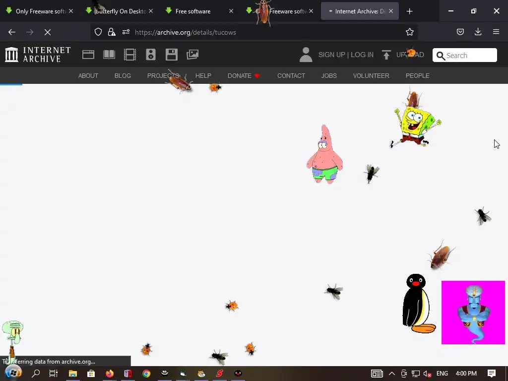Screen dimensions: 508x381
Task: Open the Images section icon
Action: pyautogui.click(x=192, y=55)
